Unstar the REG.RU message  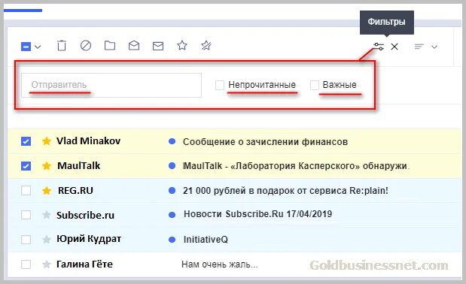(x=47, y=190)
